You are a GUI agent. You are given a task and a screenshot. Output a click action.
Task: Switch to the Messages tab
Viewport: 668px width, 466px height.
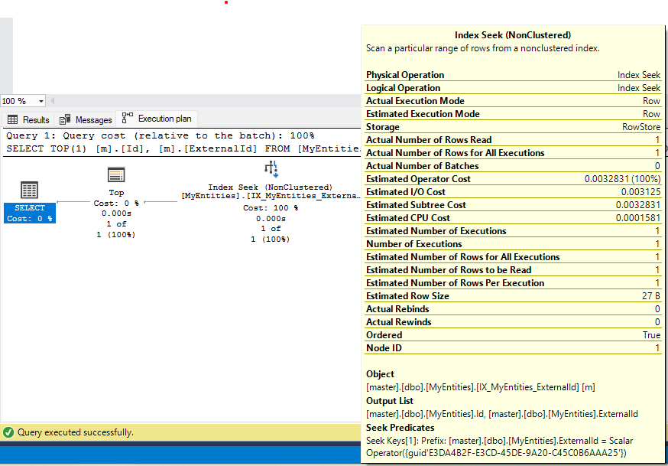pos(93,120)
